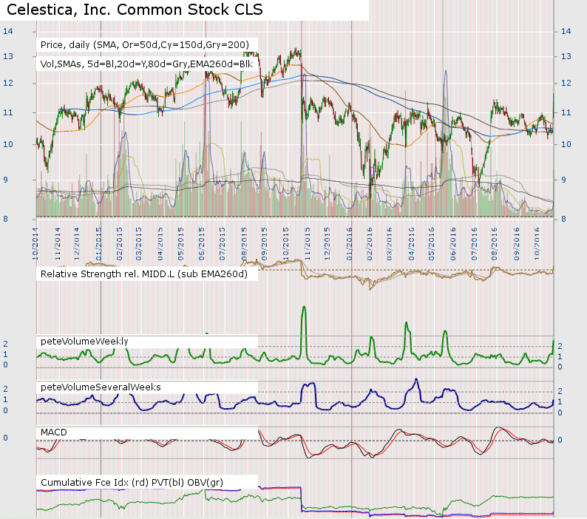
Task: Click price level 11 on the right axis
Action: [x=566, y=112]
